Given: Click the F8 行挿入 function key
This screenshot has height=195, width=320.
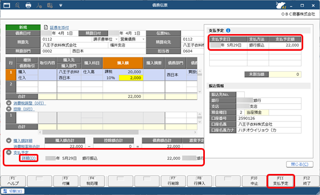Looking at the screenshot, I should tap(199, 181).
